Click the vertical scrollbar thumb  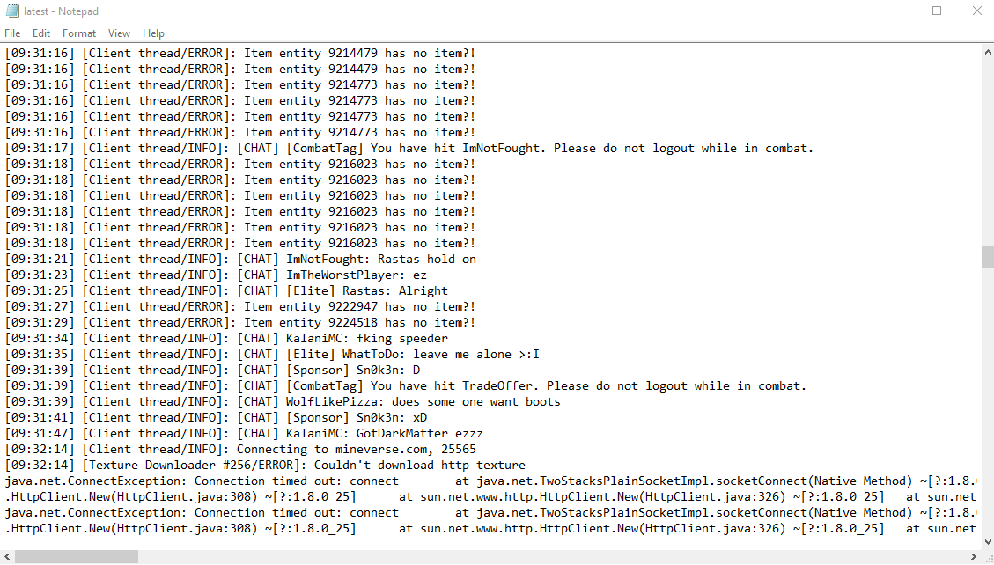[x=988, y=256]
